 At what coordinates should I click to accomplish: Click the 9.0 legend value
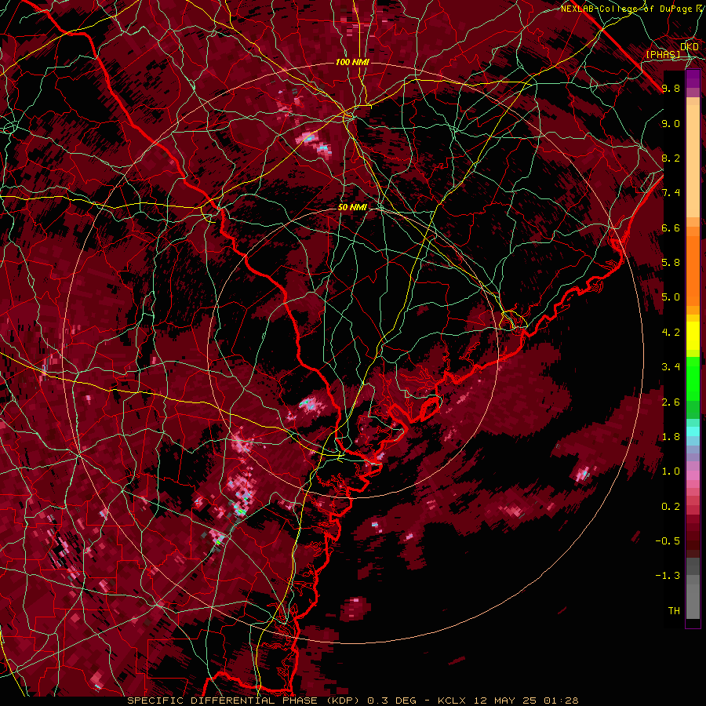tap(671, 123)
